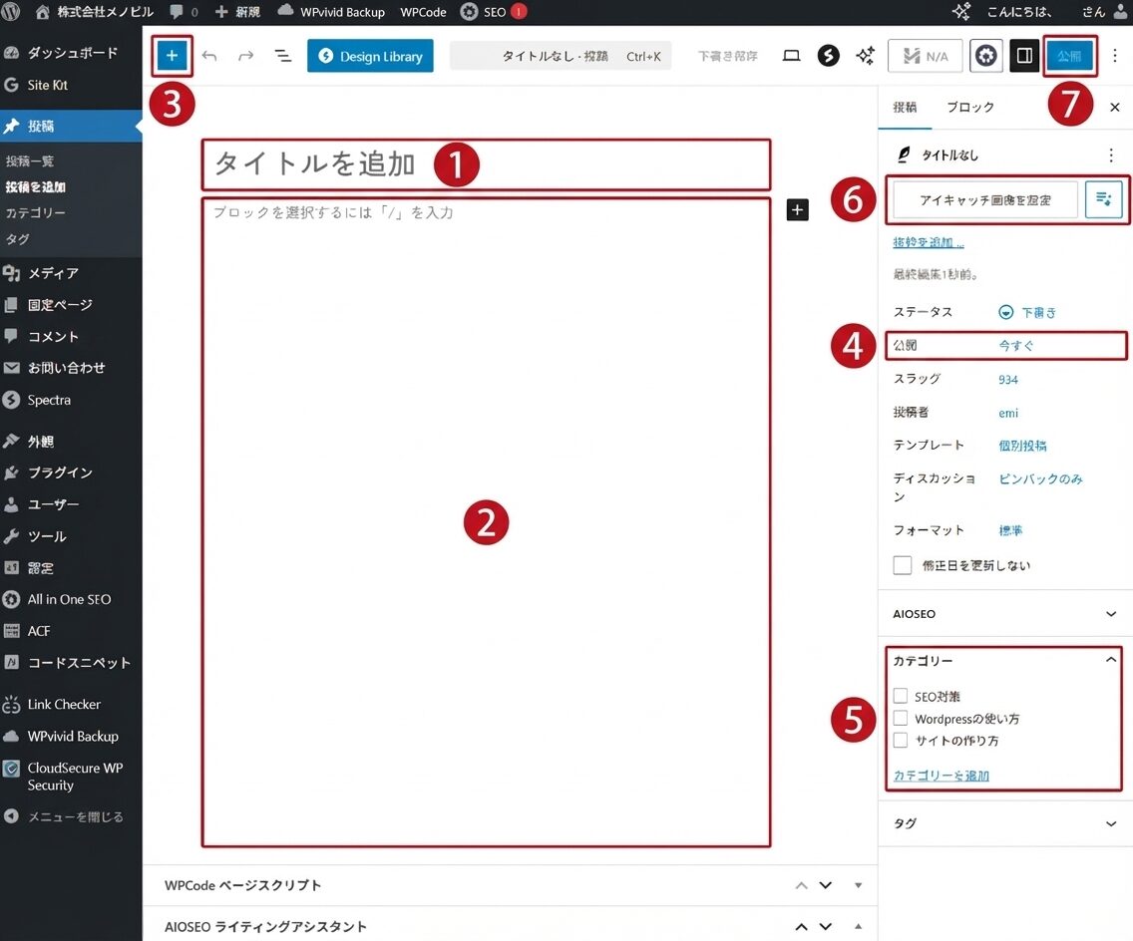1133x941 pixels.
Task: Switch to the ブロック tab
Action: tap(969, 107)
